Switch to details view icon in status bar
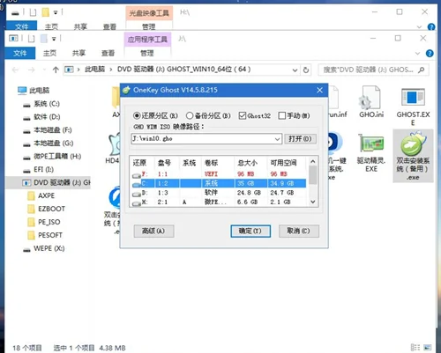 click(415, 348)
